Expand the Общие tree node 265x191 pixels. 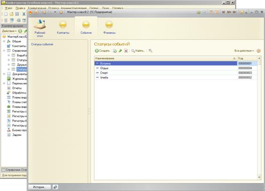[x=4, y=41]
